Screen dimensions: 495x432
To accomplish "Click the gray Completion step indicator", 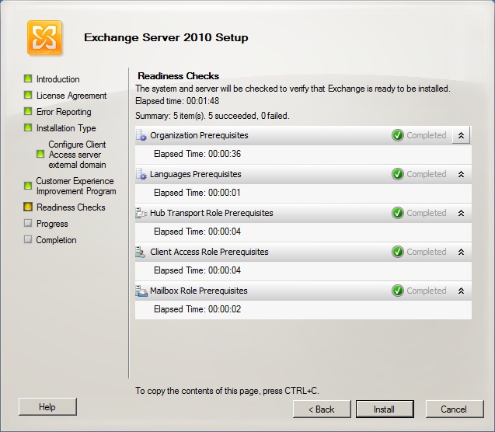I will (28, 239).
